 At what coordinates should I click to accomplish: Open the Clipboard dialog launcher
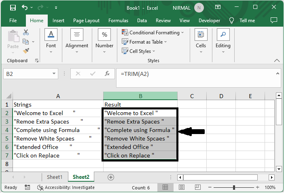pyautogui.click(x=37, y=61)
